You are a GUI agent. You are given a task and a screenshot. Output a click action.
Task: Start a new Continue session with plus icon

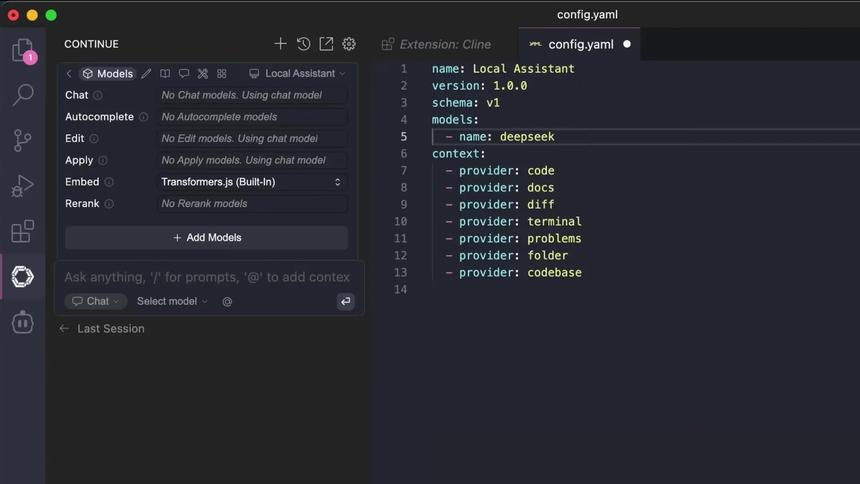tap(280, 44)
